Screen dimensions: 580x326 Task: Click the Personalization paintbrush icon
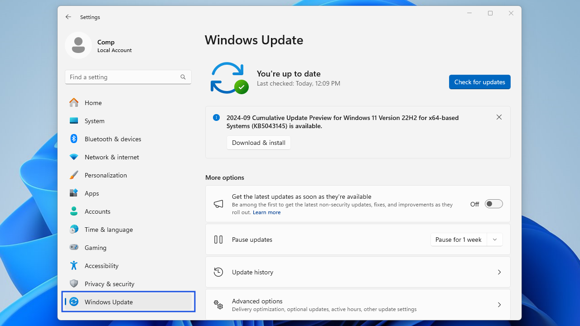(74, 175)
